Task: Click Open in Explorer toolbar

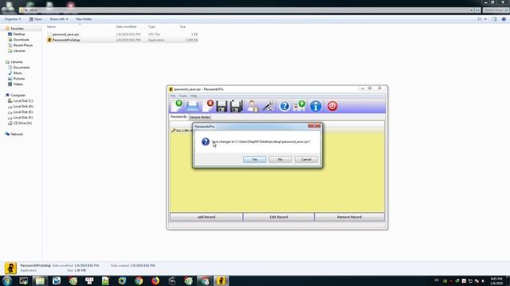Action: (36, 19)
